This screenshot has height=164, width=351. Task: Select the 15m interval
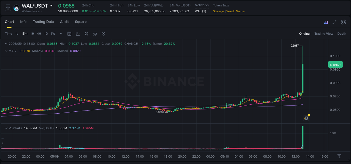tap(24, 34)
